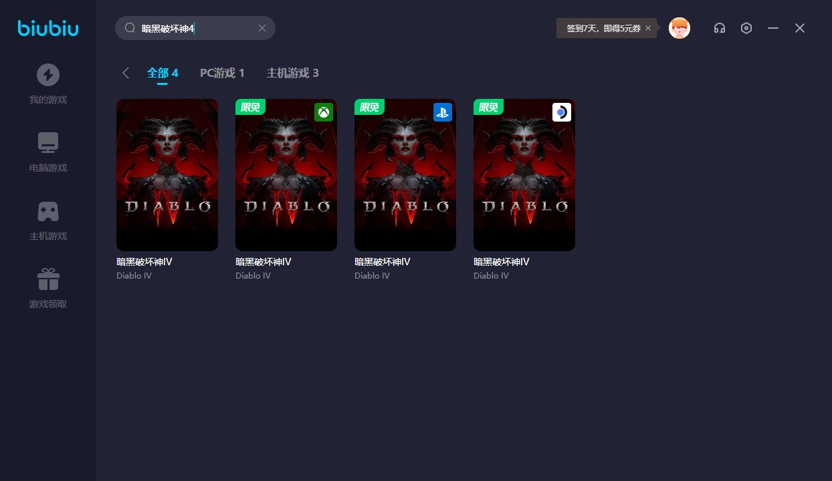
Task: Open console games controller icon
Action: click(x=47, y=211)
